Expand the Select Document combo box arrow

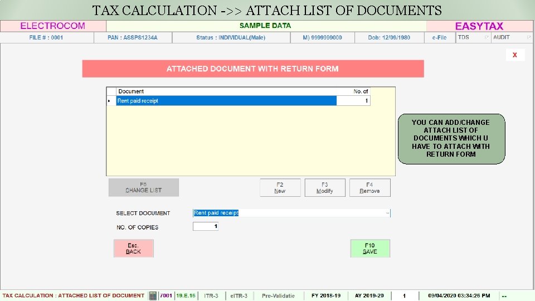[388, 213]
